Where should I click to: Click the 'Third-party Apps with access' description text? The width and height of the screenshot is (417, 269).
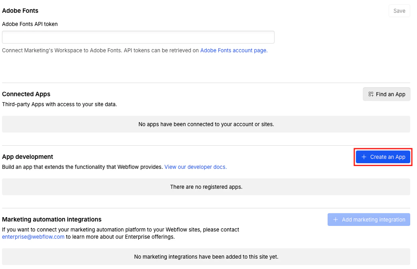coord(59,104)
